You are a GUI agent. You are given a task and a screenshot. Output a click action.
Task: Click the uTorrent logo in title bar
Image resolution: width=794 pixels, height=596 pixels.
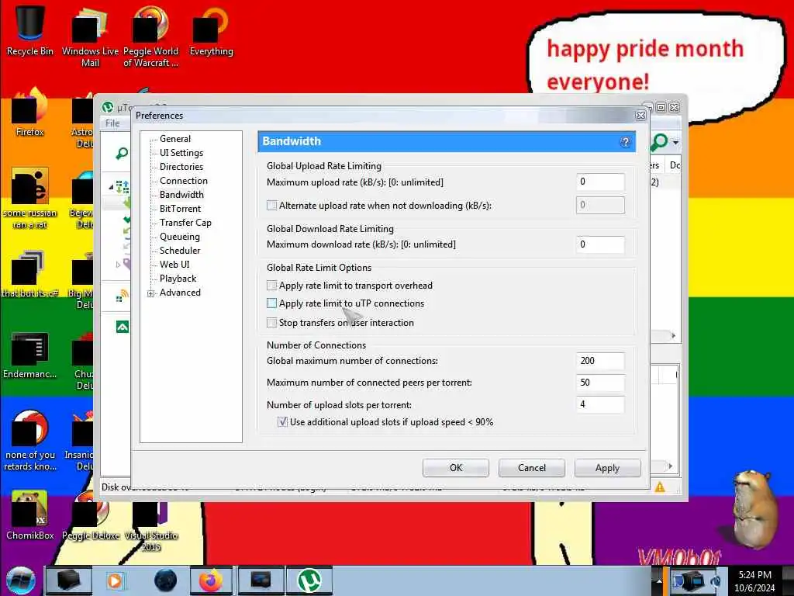coord(107,107)
